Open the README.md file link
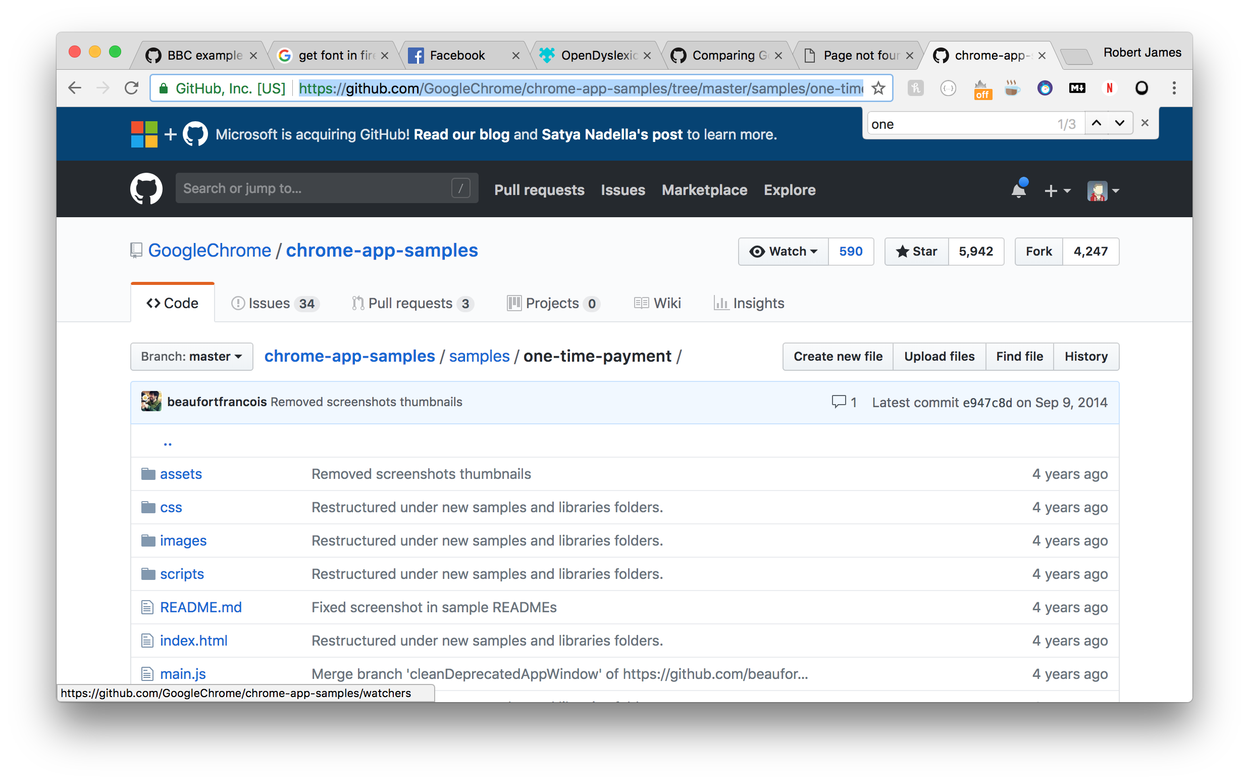Screen dimensions: 1249x783 201,607
